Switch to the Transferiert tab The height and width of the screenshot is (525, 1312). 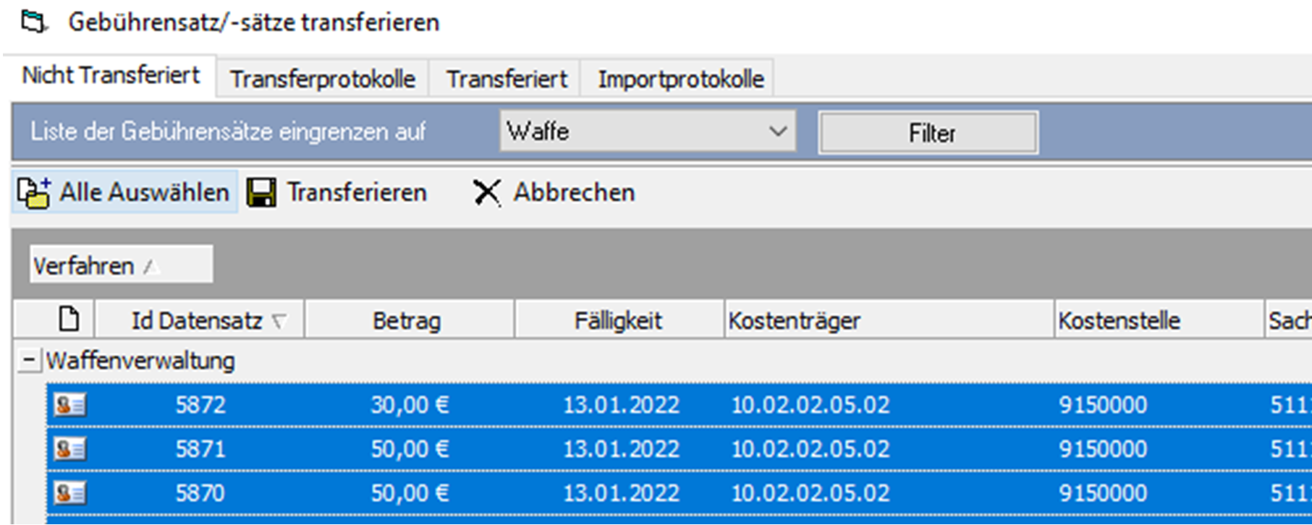(x=506, y=79)
